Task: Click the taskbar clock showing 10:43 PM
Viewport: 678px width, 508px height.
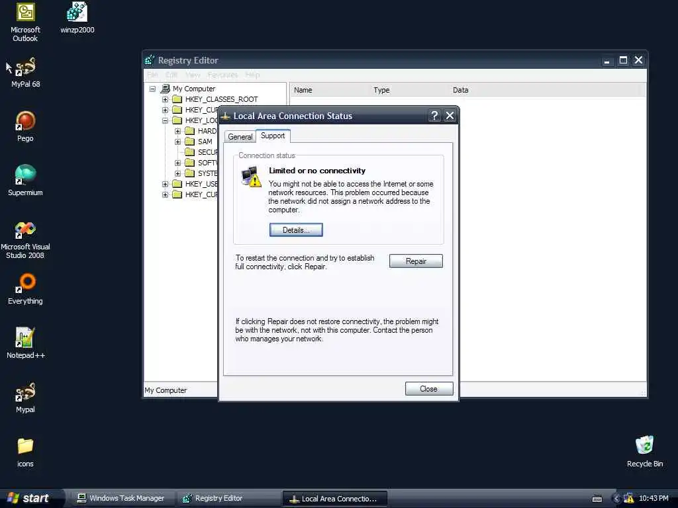Action: pyautogui.click(x=654, y=498)
